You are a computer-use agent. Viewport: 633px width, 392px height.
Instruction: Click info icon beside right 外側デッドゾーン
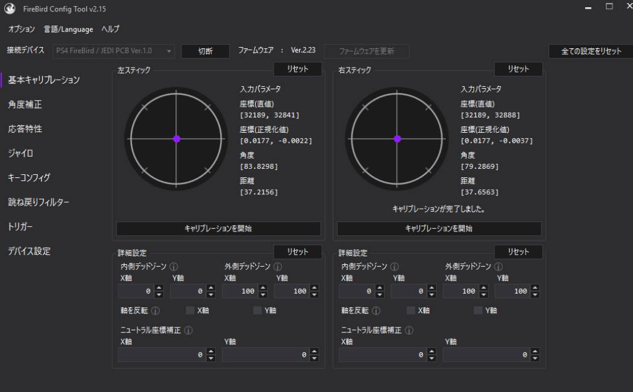click(x=499, y=267)
